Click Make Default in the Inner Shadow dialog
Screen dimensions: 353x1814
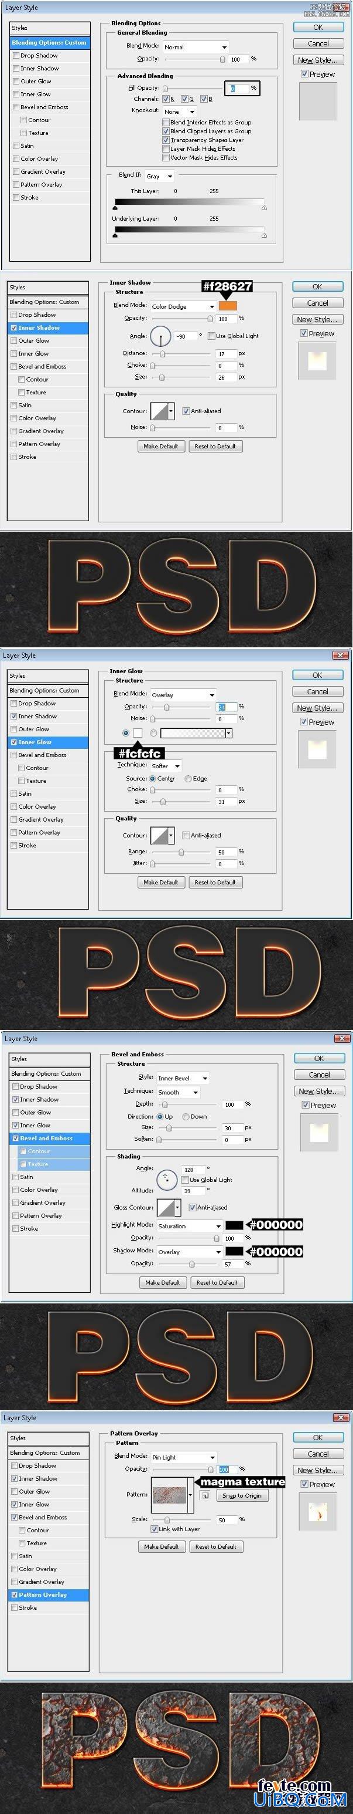[161, 446]
